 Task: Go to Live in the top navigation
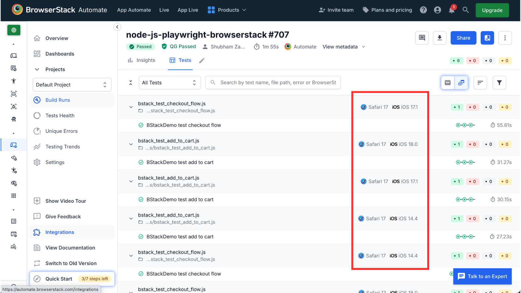point(164,10)
